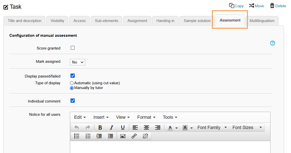
Task: Click the Underline formatting icon
Action: [x=123, y=127]
